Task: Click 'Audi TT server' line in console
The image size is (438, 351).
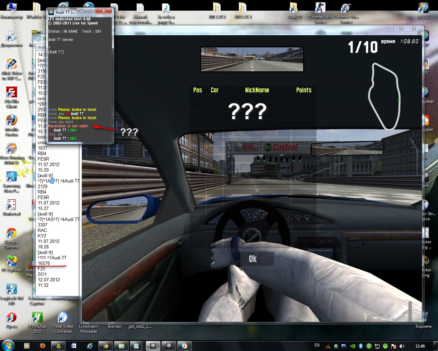Action: [60, 39]
